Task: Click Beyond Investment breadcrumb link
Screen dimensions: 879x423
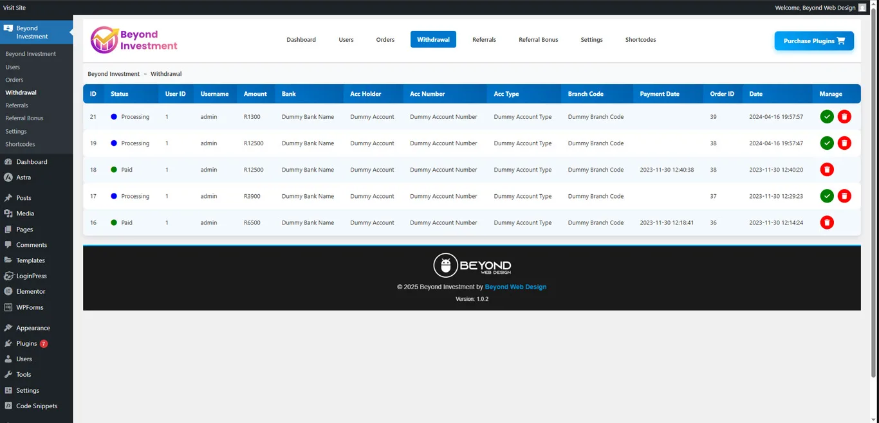Action: click(x=113, y=74)
